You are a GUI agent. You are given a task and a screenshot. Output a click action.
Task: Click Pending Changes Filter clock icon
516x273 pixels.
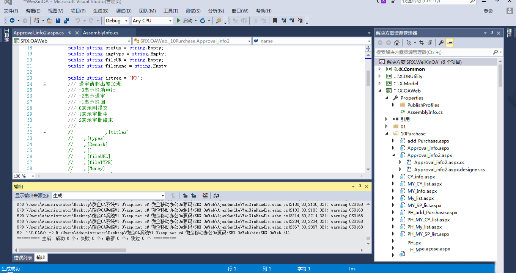click(409, 42)
